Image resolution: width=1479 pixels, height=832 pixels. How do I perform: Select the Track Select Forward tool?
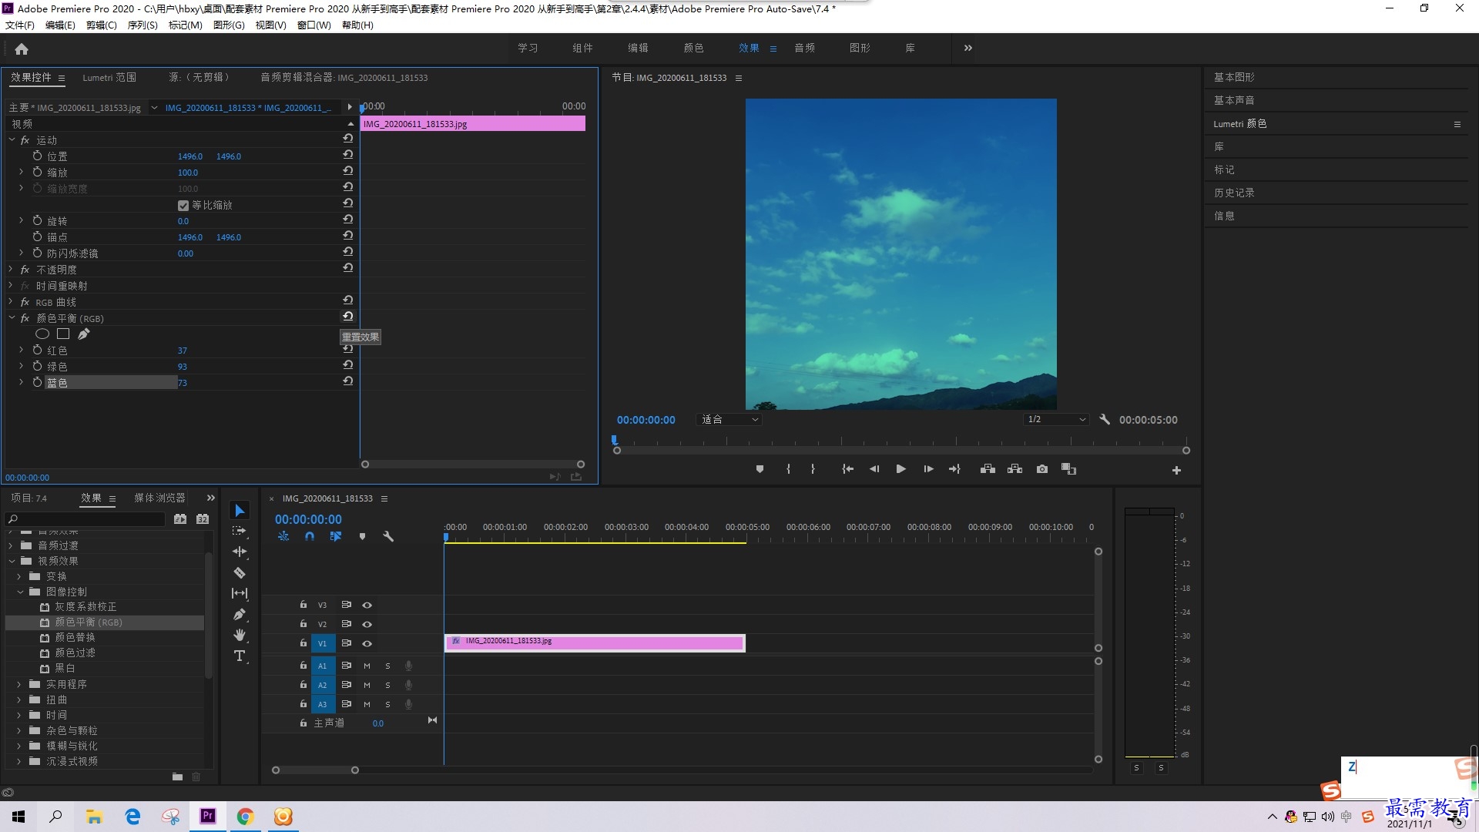[240, 531]
